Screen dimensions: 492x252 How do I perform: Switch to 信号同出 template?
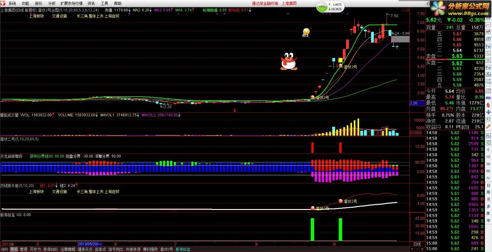pyautogui.click(x=116, y=249)
